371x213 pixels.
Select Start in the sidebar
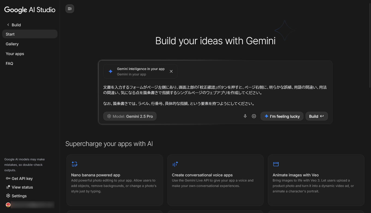click(30, 34)
